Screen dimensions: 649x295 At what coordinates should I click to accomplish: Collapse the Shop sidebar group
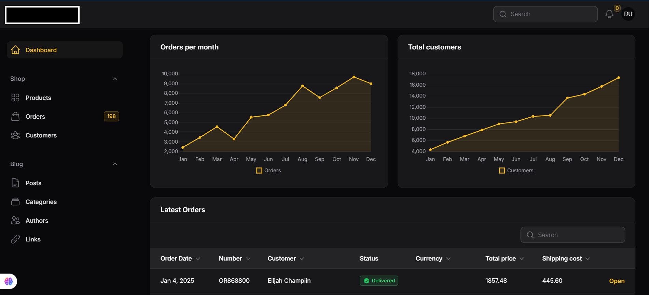click(115, 79)
